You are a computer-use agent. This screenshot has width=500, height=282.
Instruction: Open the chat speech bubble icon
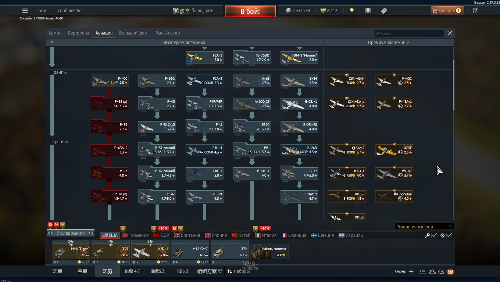pyautogui.click(x=441, y=272)
